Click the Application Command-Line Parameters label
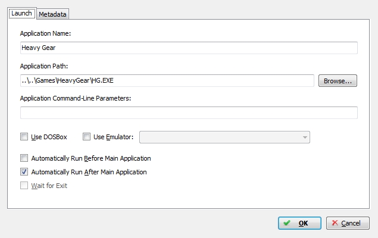The height and width of the screenshot is (238, 378). [x=76, y=98]
